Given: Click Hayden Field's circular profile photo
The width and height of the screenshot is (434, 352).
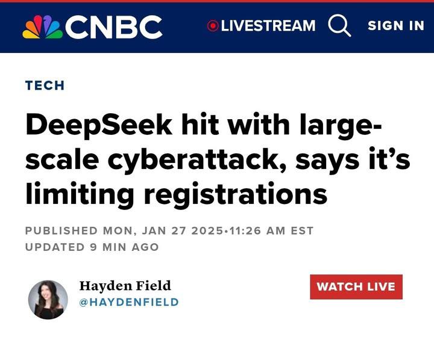Looking at the screenshot, I should pos(48,299).
